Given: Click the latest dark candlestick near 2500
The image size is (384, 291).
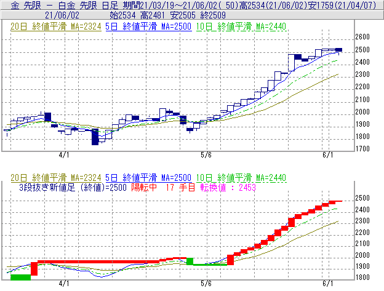Looking at the screenshot, I should [x=338, y=50].
